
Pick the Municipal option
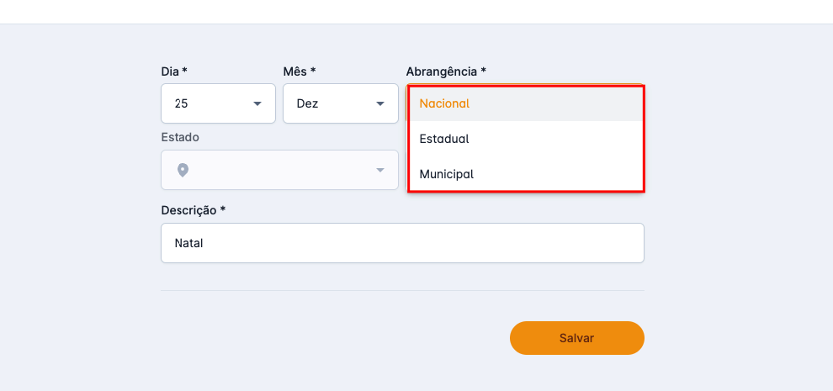[447, 174]
